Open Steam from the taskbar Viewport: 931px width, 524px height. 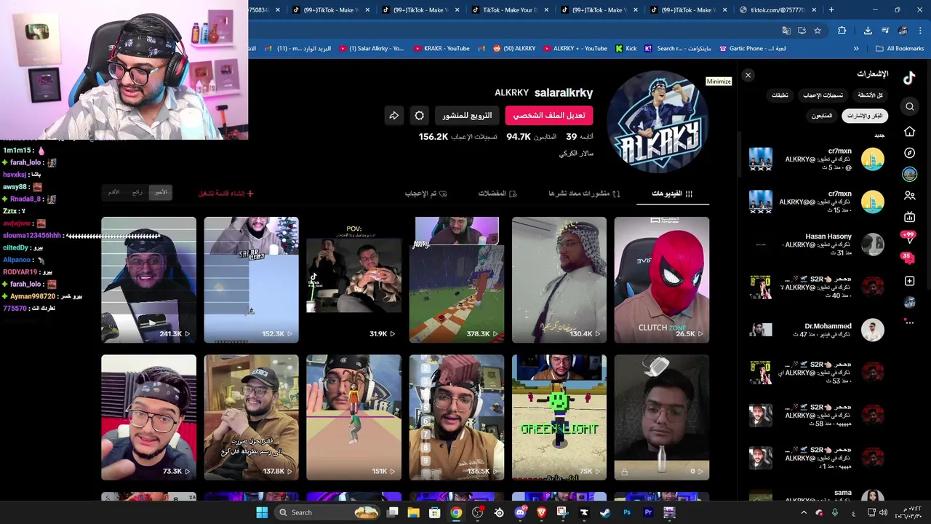coord(605,512)
